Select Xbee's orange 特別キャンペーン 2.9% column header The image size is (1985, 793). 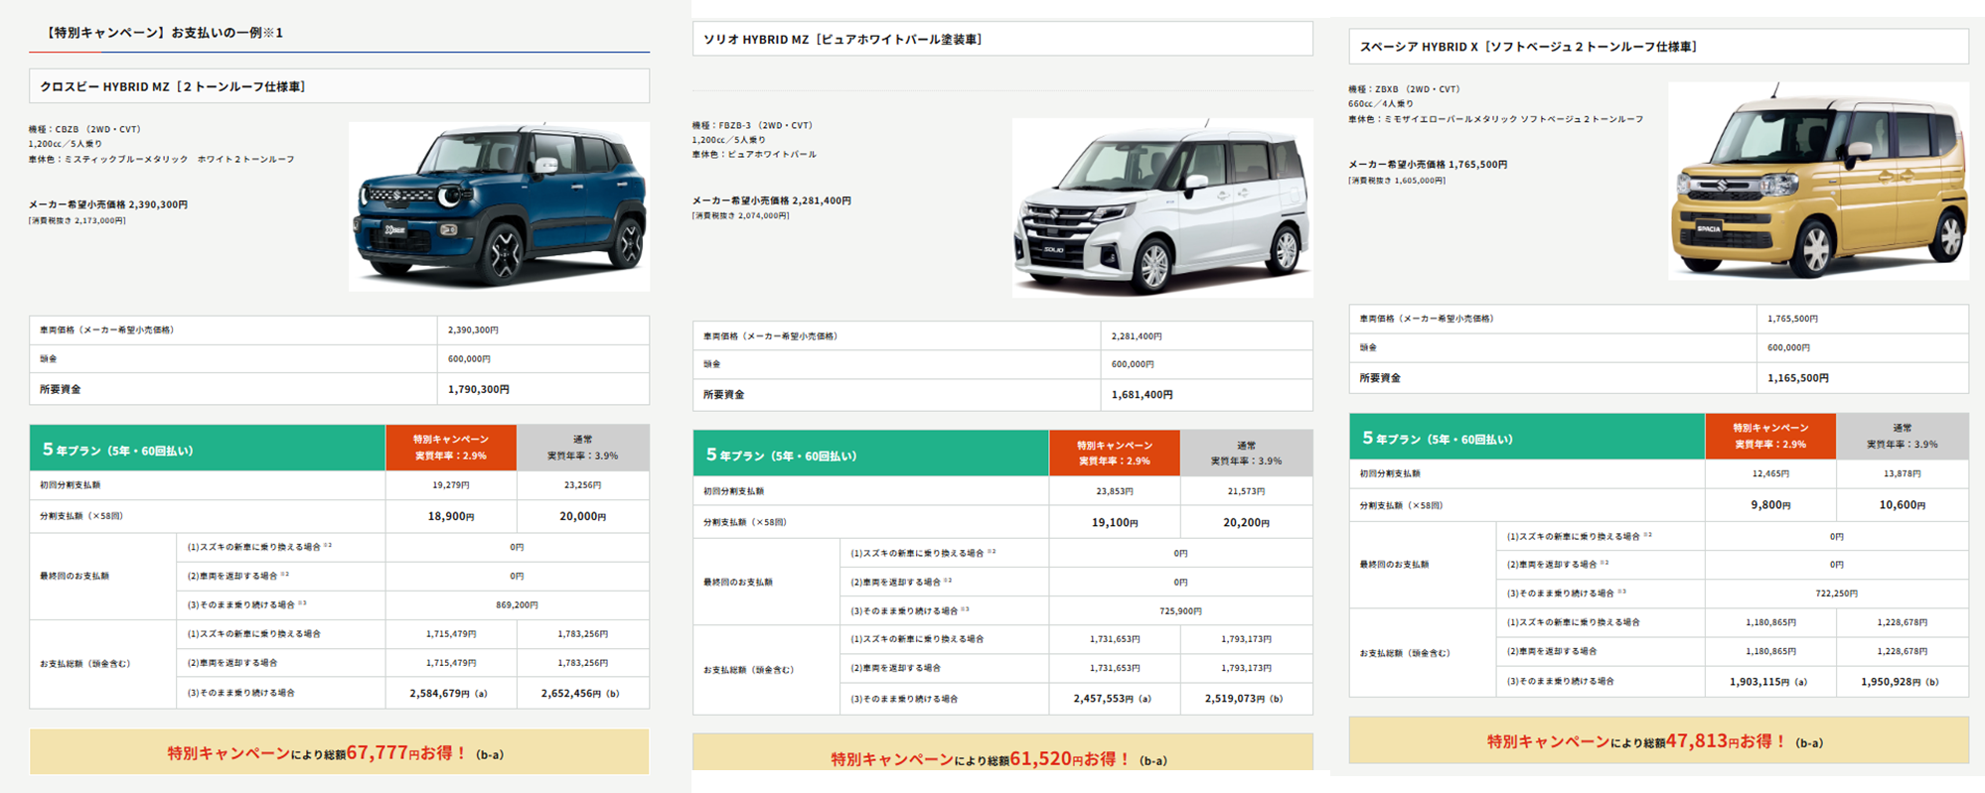click(x=450, y=448)
